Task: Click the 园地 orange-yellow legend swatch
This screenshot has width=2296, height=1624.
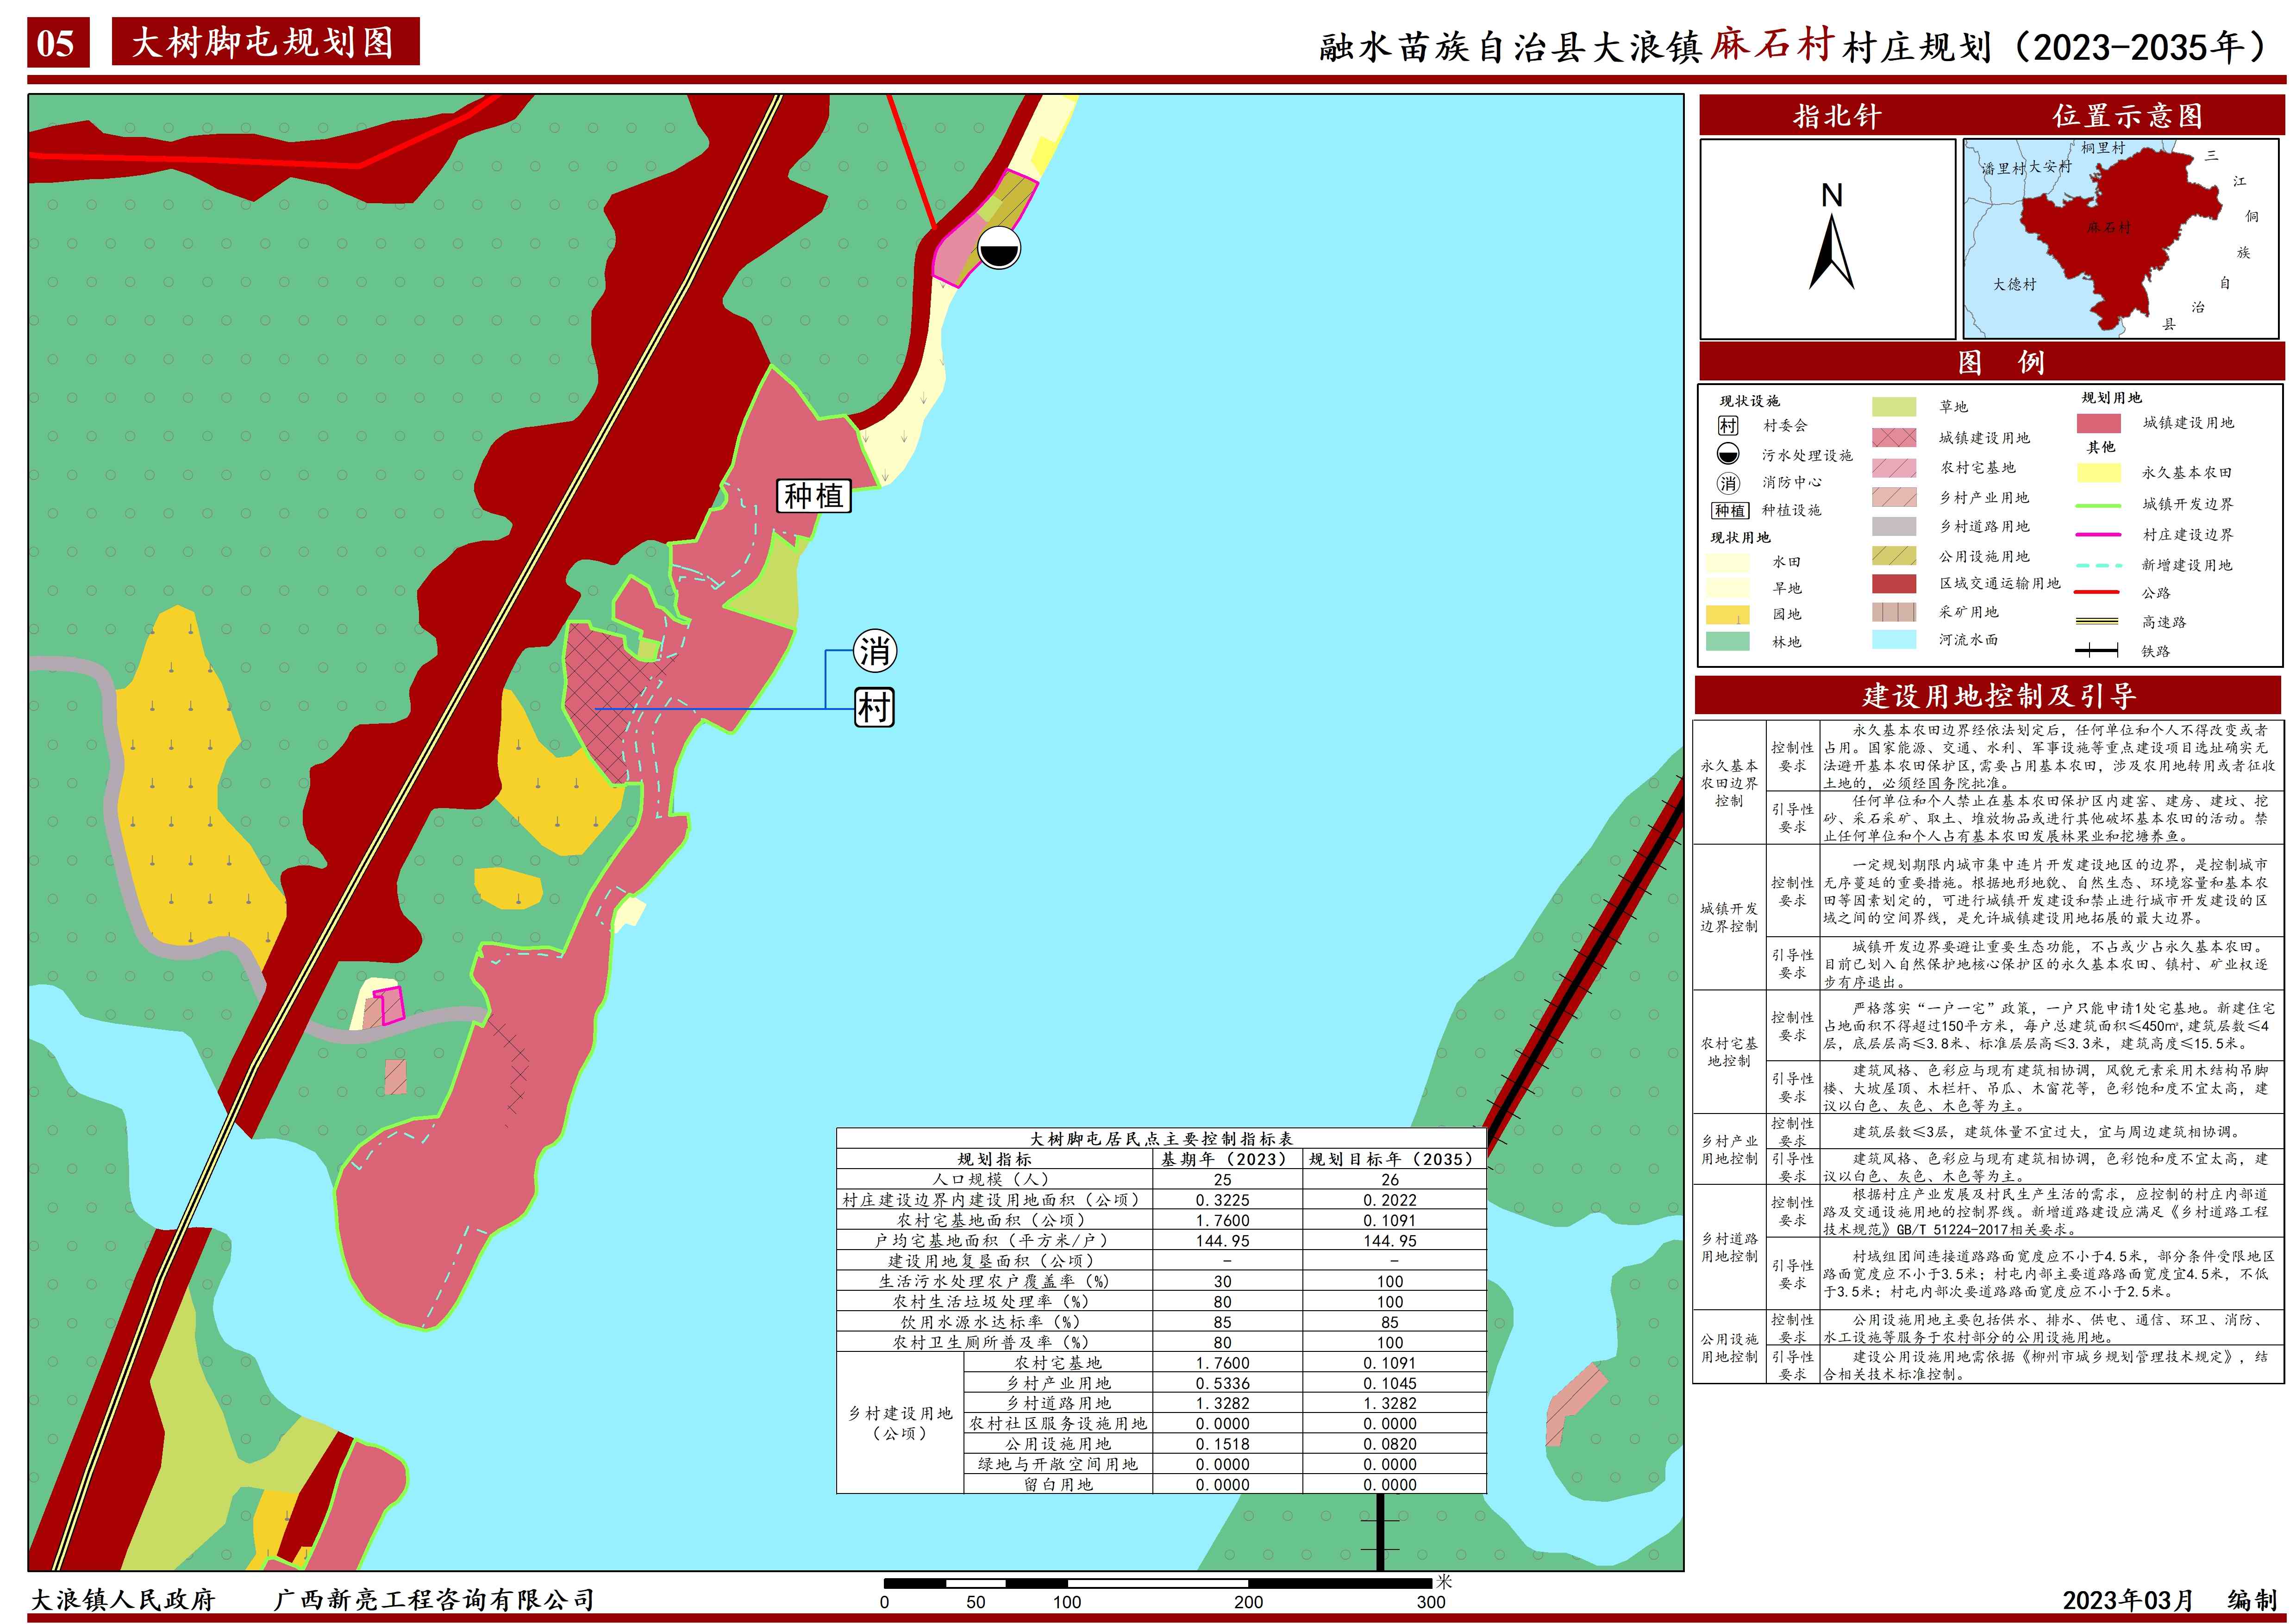Action: tap(1728, 614)
